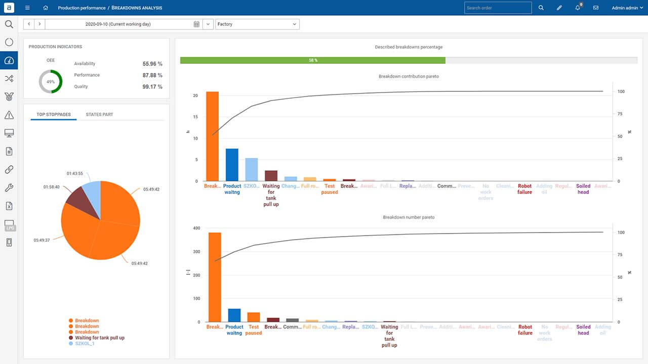Go to previous working day arrow
The width and height of the screenshot is (648, 364).
click(29, 24)
